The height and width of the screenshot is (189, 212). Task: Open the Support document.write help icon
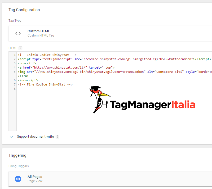[x=58, y=137]
